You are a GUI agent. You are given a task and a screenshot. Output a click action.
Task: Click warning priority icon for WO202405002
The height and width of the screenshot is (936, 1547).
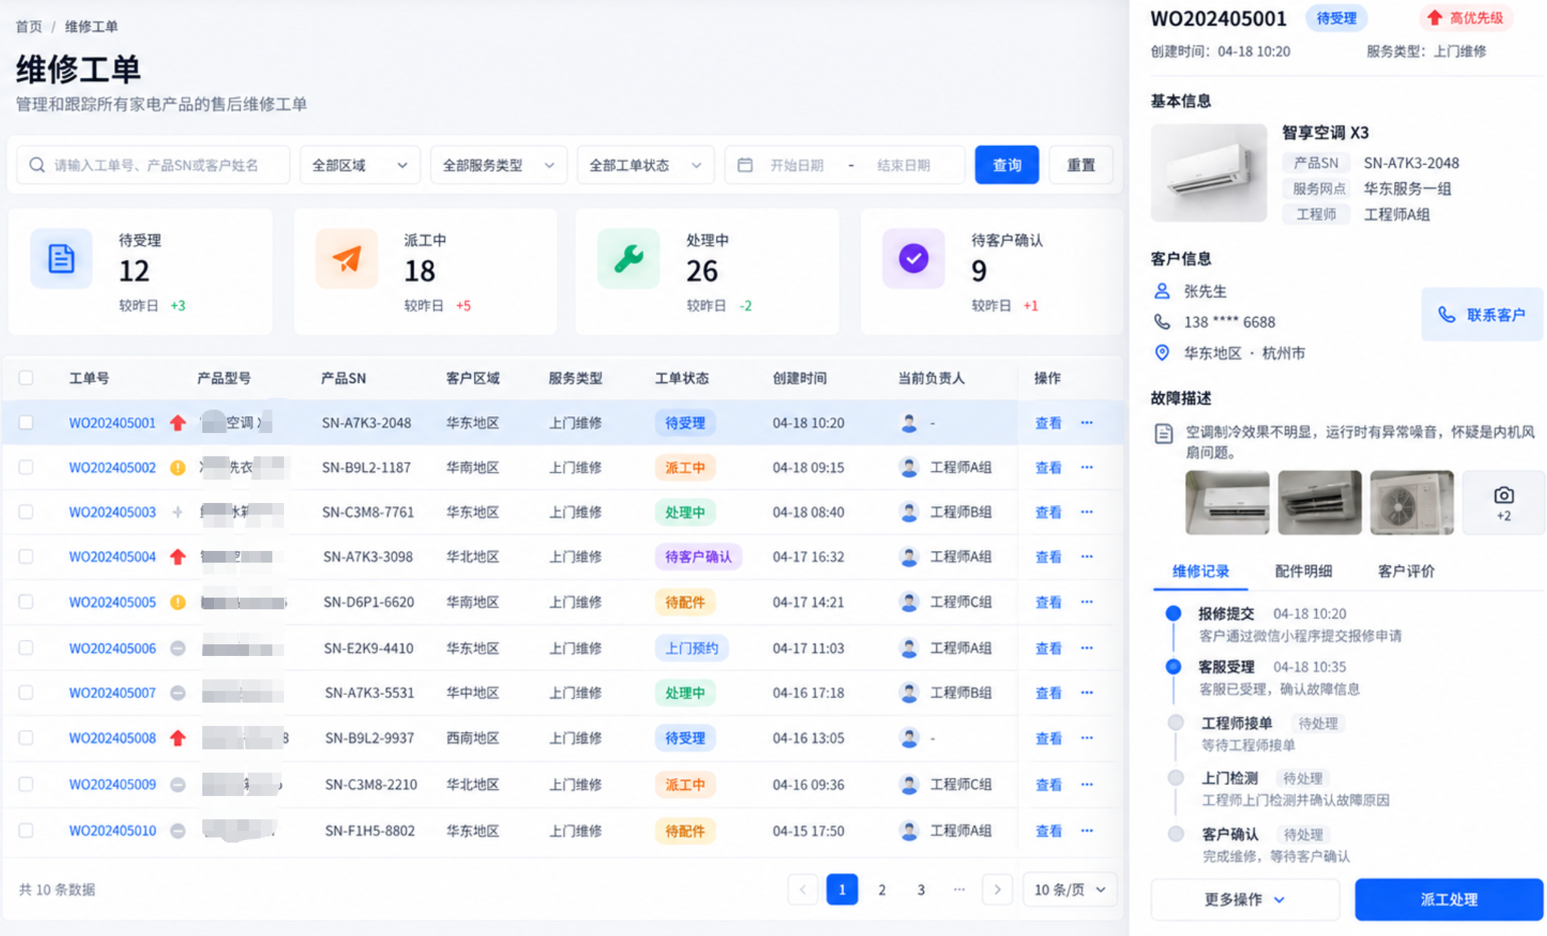178,468
